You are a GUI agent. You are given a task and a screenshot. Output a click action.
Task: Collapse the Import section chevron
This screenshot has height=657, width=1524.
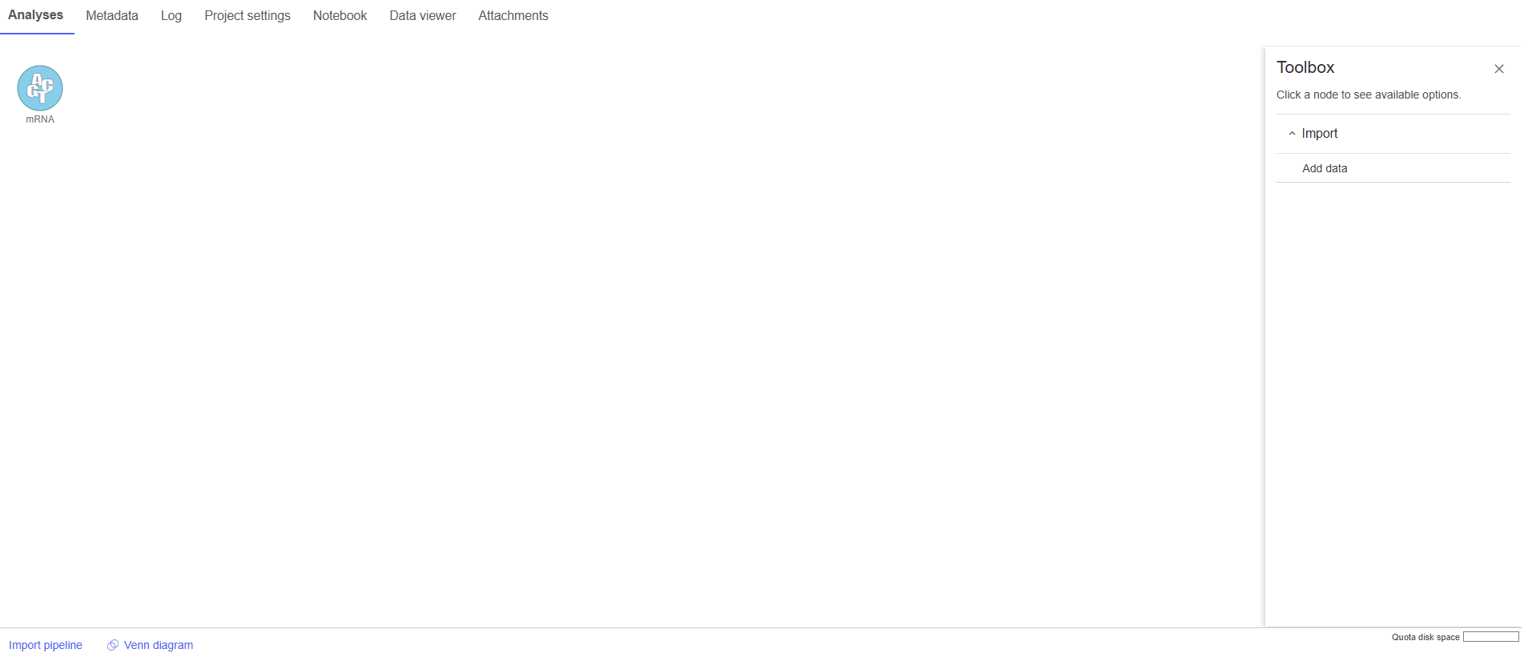point(1292,134)
